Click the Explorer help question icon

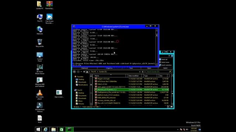tap(172, 56)
